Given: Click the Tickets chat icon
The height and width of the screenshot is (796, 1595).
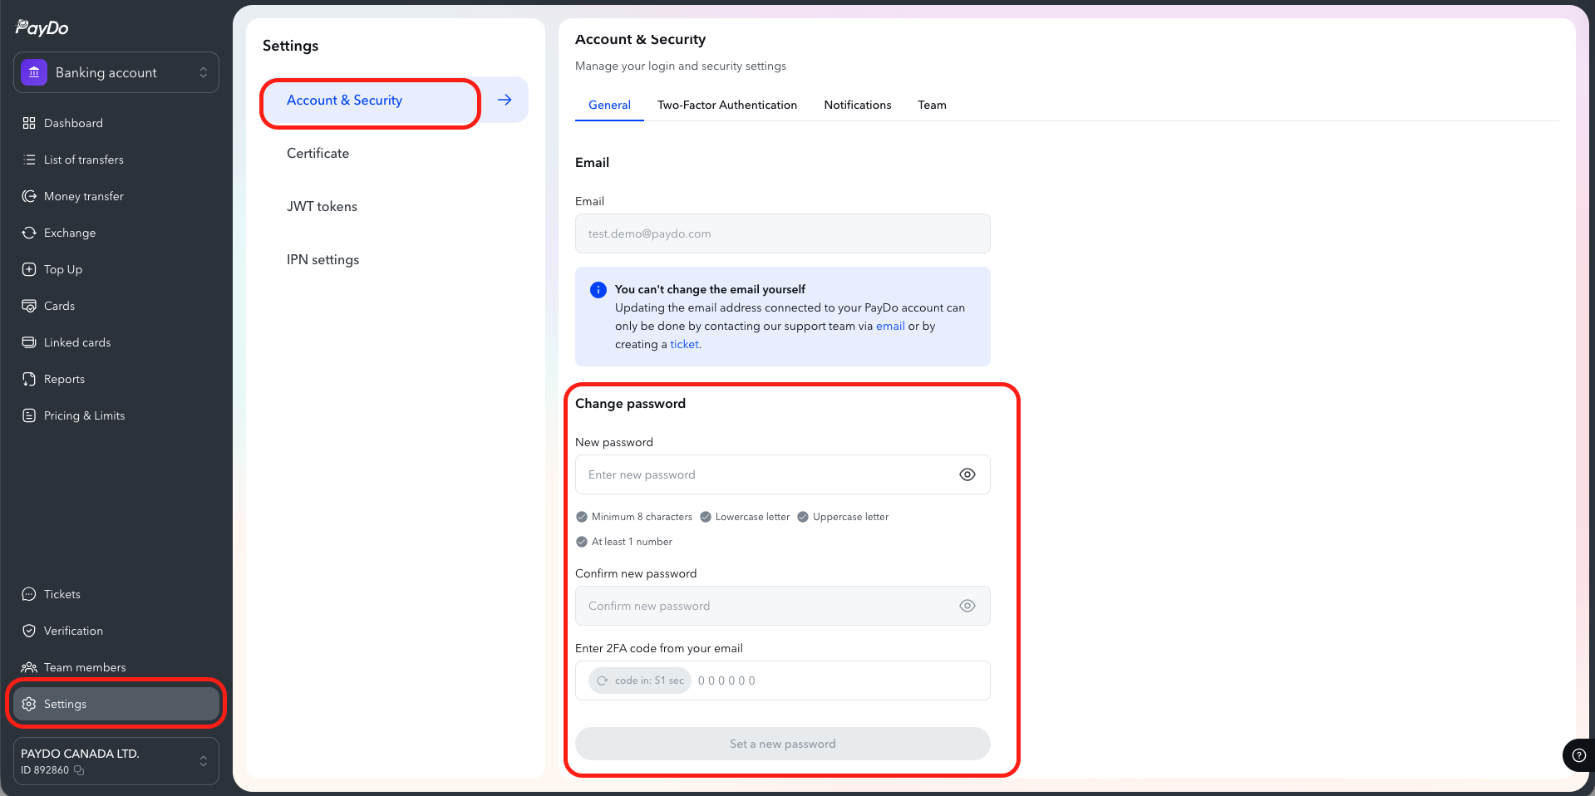Looking at the screenshot, I should 29,594.
